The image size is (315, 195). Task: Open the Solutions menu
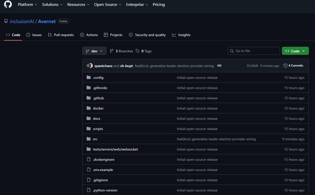point(52,5)
